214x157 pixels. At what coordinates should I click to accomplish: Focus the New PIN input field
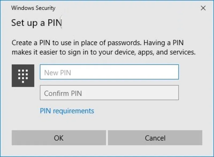click(109, 72)
